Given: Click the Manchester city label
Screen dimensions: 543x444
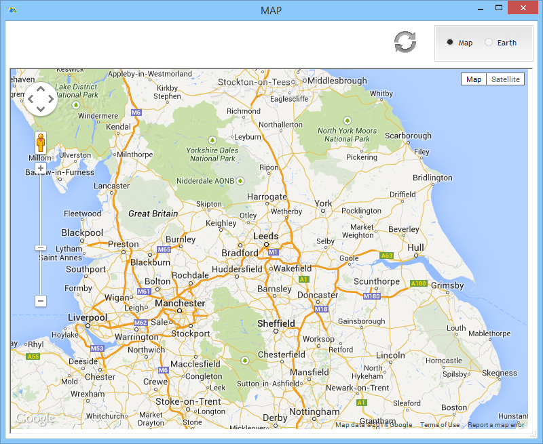Looking at the screenshot, I should point(180,303).
